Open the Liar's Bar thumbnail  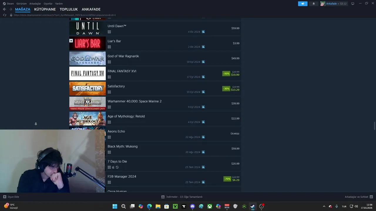pyautogui.click(x=88, y=43)
